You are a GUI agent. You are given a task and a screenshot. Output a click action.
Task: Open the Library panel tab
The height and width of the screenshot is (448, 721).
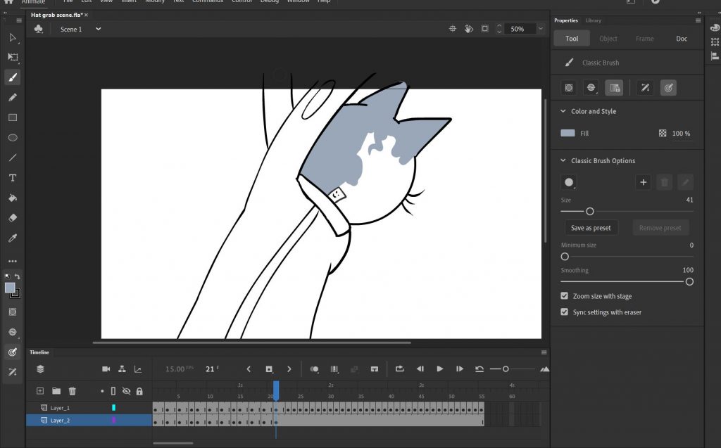tap(594, 20)
